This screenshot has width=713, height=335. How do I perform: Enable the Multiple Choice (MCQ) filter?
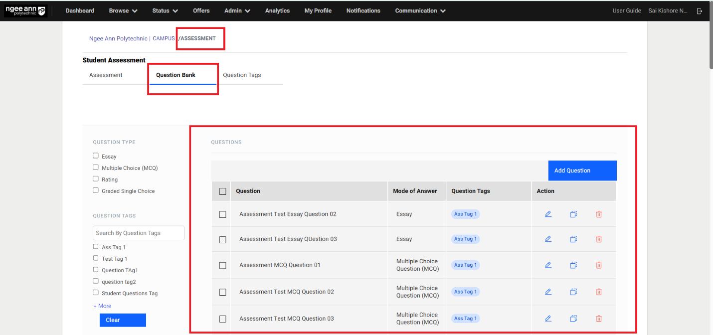point(96,167)
